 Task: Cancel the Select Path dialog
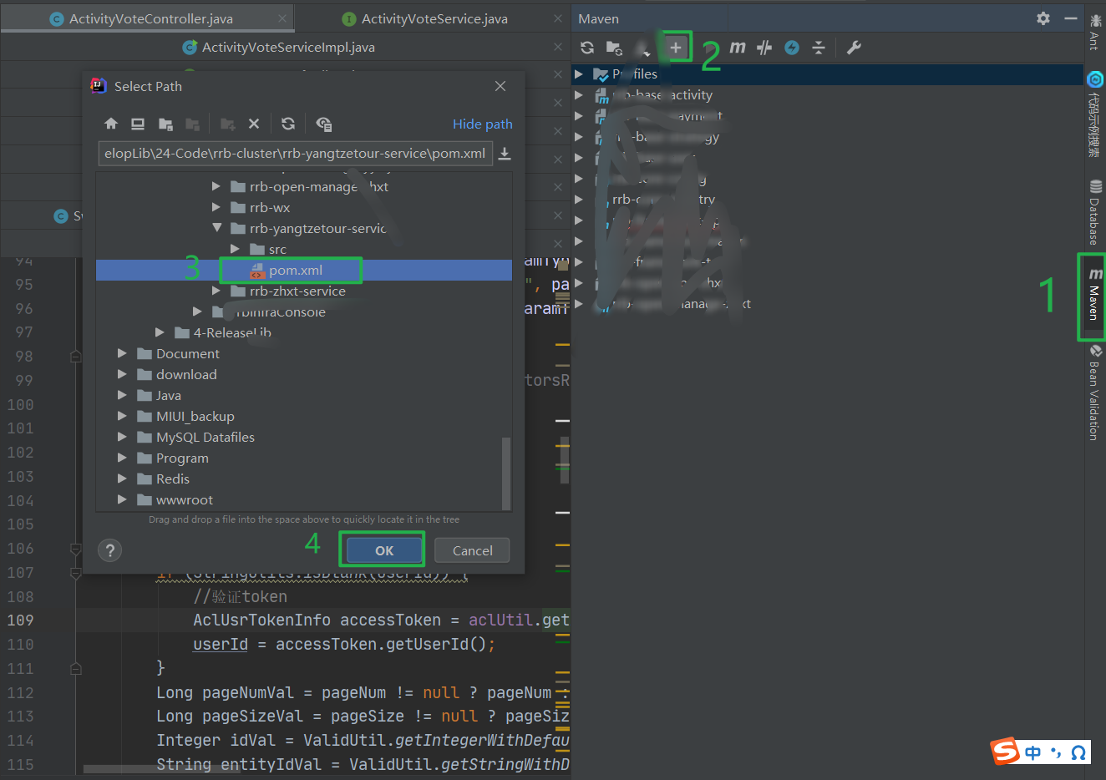(473, 550)
